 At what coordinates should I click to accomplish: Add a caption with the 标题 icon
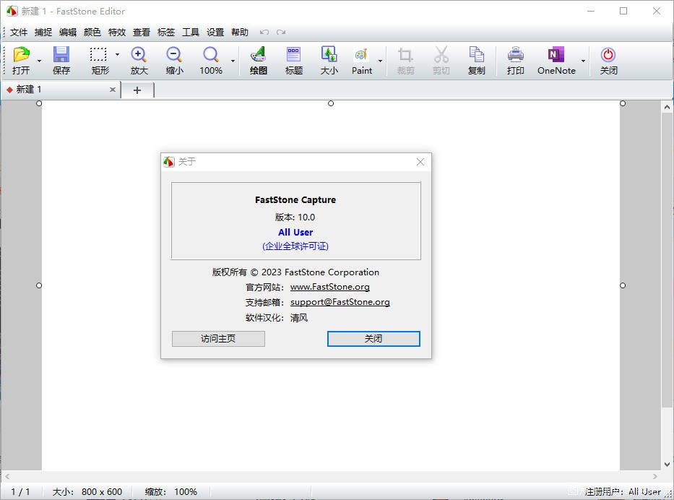coord(293,59)
